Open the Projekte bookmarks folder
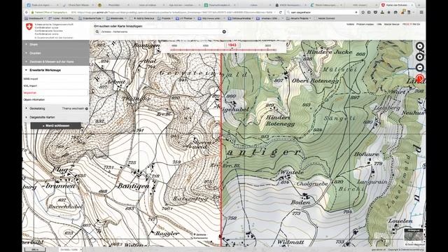The image size is (448, 252). [x=164, y=18]
